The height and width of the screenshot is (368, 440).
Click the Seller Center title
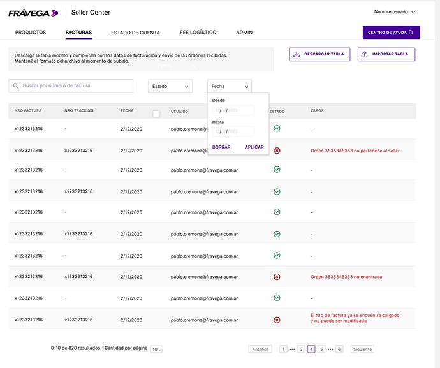(91, 12)
